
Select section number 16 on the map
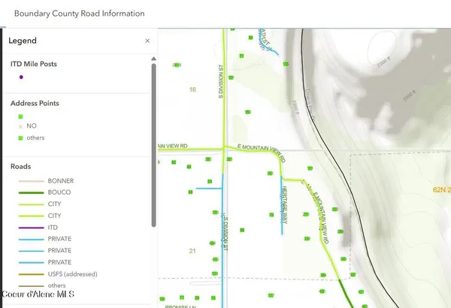point(192,89)
